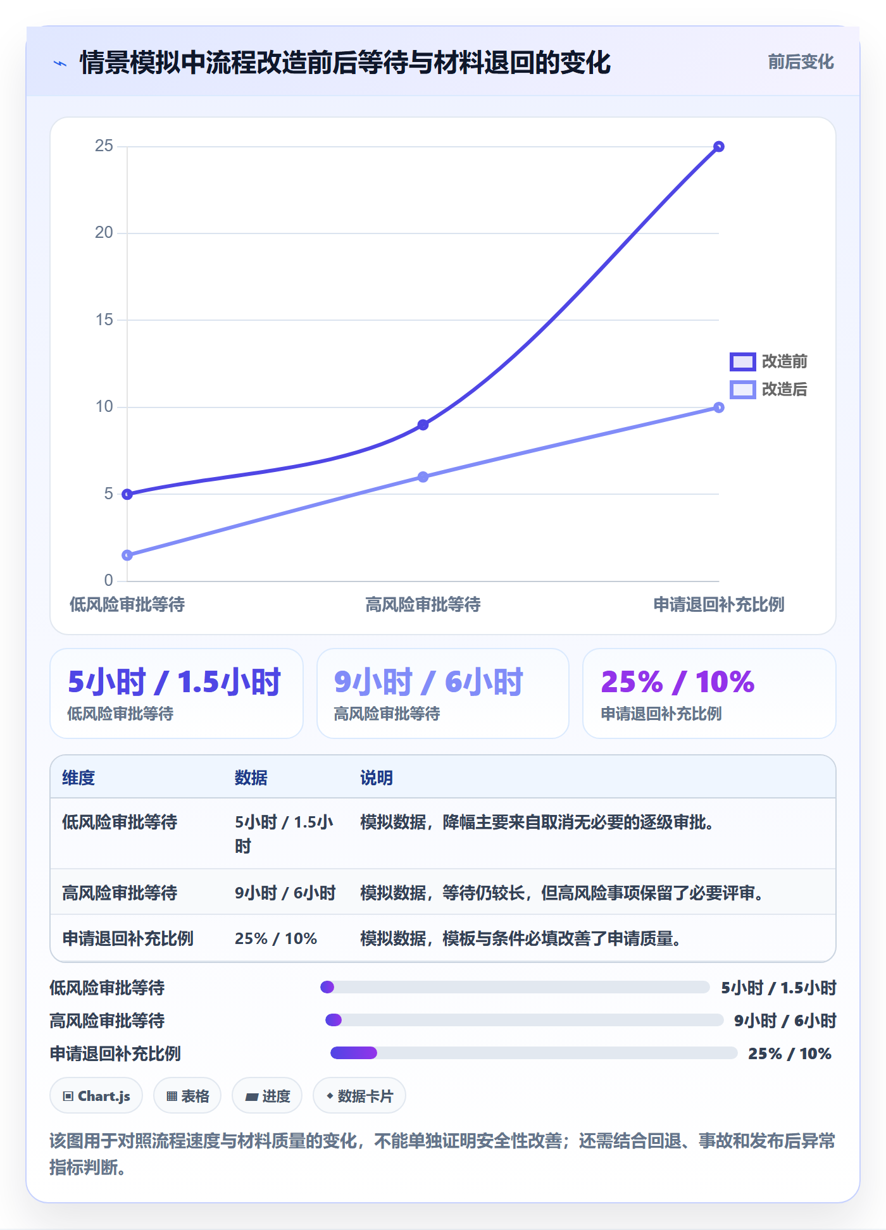
Task: Click the 数据卡片 tag chip
Action: [x=359, y=1096]
